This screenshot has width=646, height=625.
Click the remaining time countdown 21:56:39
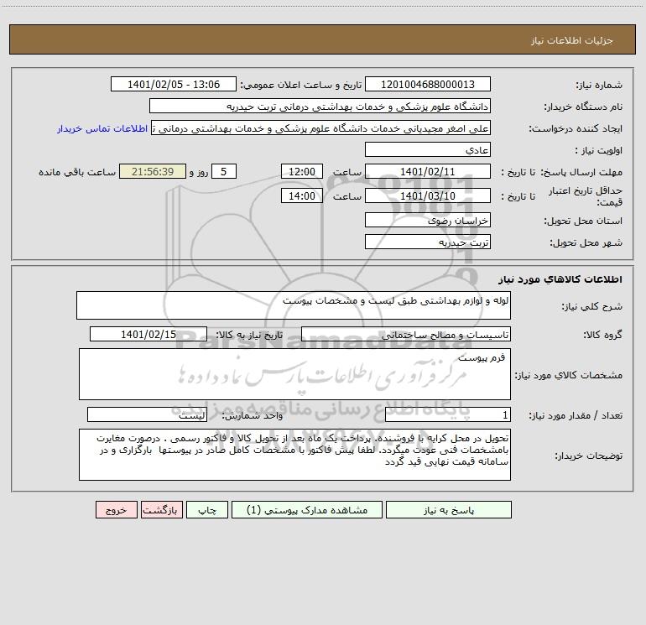pos(153,171)
